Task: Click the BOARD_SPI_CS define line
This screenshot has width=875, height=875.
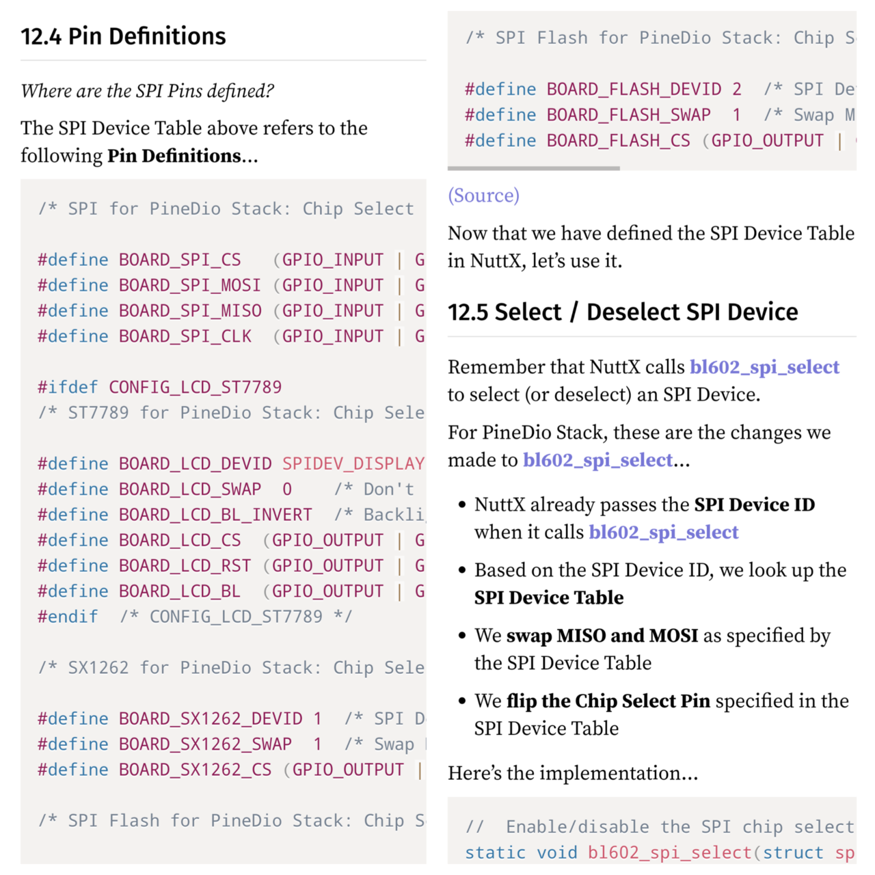Action: pos(179,260)
